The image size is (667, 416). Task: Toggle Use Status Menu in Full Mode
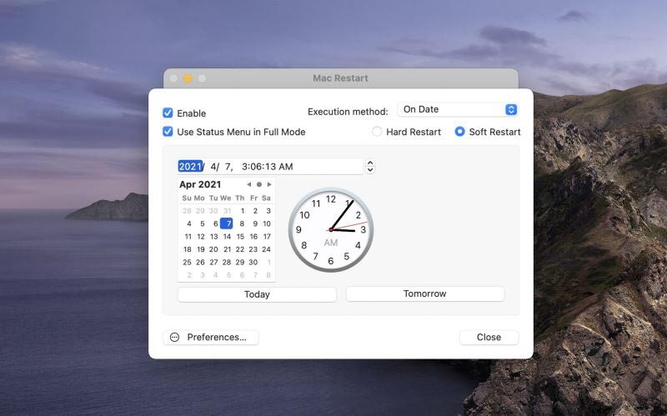click(x=168, y=132)
